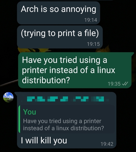
Task: Click the green bar of quoted reply
Action: tap(19, 119)
